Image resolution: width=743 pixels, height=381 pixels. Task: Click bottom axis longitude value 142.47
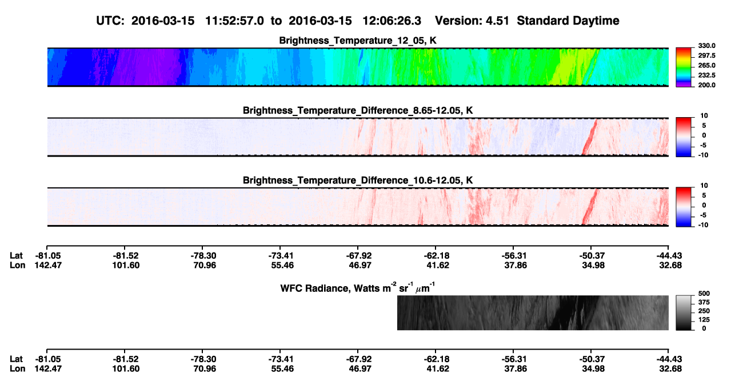pyautogui.click(x=47, y=368)
